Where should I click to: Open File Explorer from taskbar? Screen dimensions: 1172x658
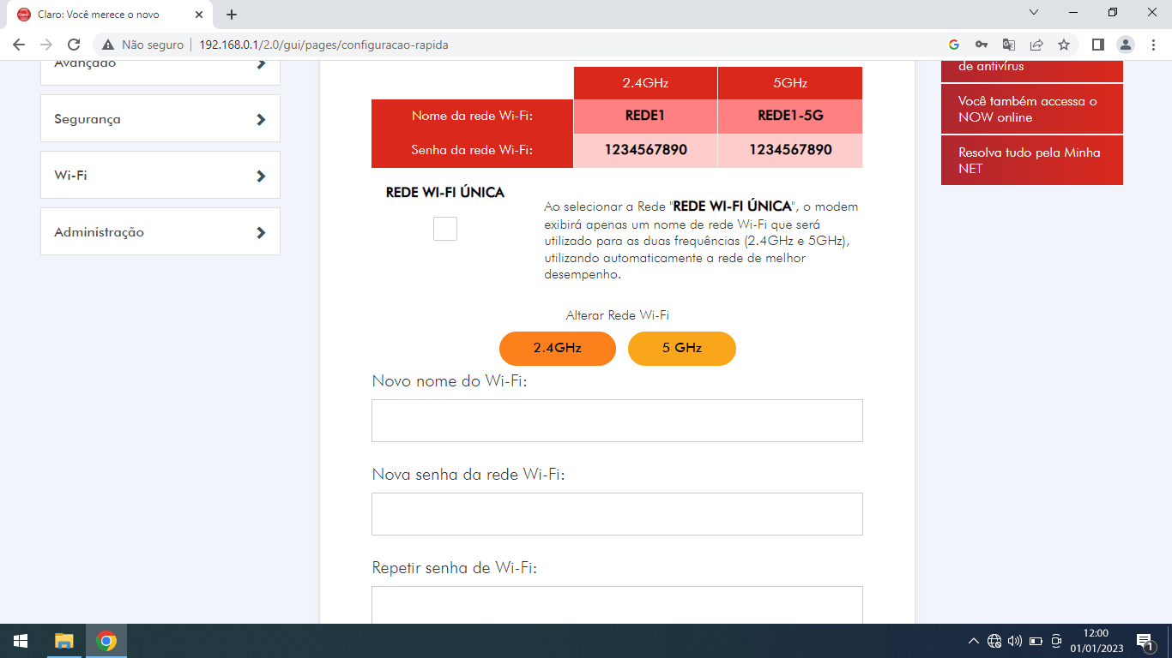pyautogui.click(x=64, y=641)
